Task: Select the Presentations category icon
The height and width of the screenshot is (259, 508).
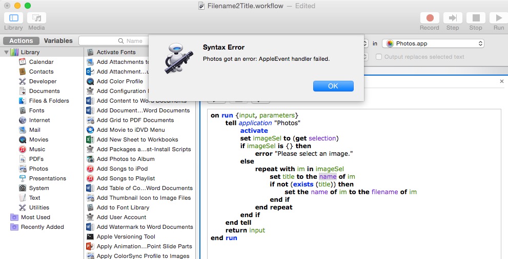Action: (x=23, y=178)
